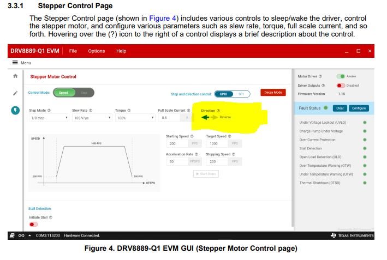This screenshot has width=387, height=260.
Task: Click help icon next to Stopping Speed
Action: click(234, 154)
